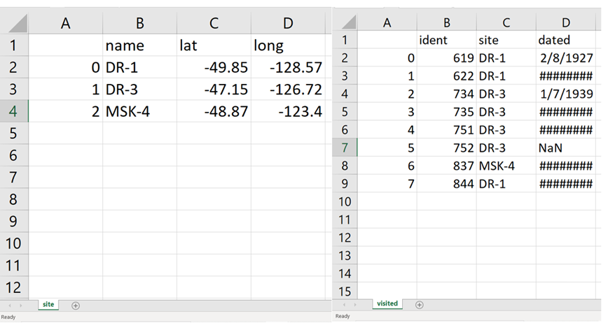Click the site header cell in visited sheet
The image size is (608, 323).
coord(506,40)
